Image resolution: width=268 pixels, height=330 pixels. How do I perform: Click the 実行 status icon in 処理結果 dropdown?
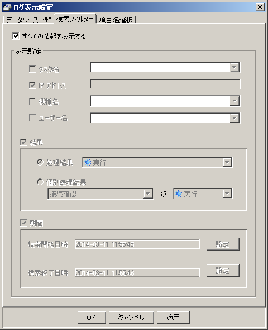pyautogui.click(x=87, y=162)
